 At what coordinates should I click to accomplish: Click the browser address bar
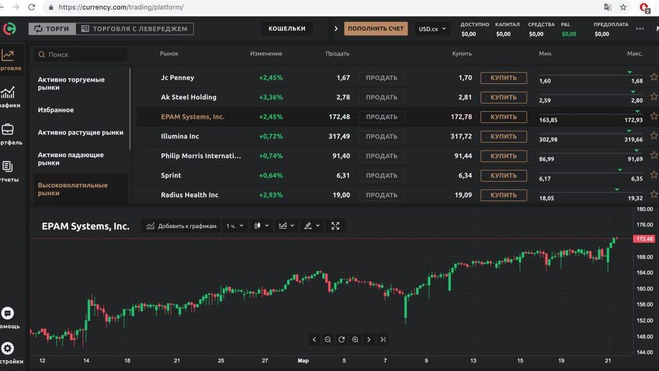tap(319, 7)
